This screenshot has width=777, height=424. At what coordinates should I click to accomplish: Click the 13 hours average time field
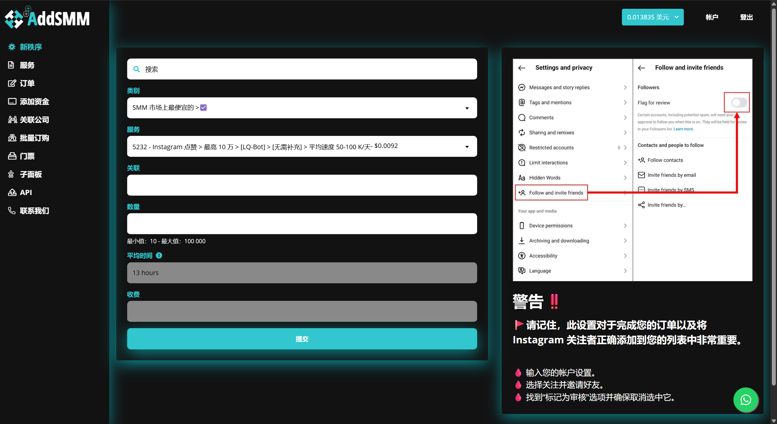(x=302, y=273)
